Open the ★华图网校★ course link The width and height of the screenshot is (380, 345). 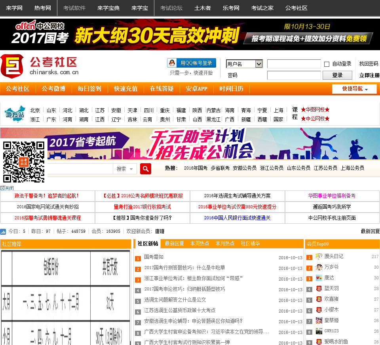(315, 109)
